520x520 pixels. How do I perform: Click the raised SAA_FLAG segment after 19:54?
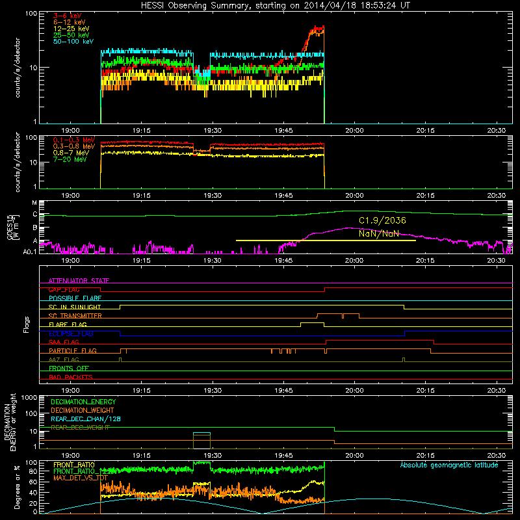(x=380, y=340)
